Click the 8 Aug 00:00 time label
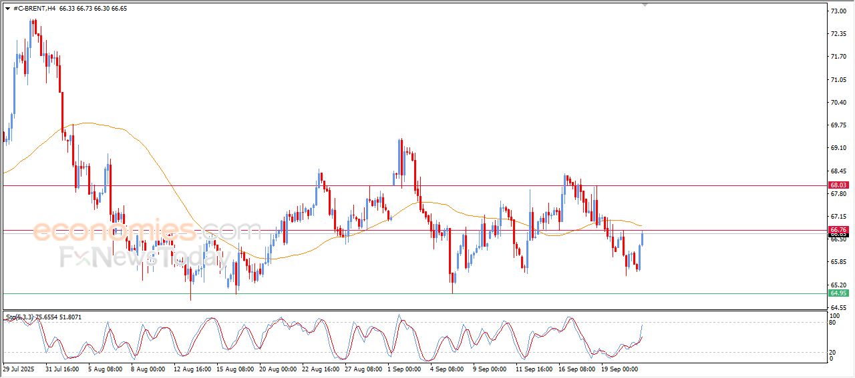This screenshot has width=855, height=378. [x=148, y=368]
